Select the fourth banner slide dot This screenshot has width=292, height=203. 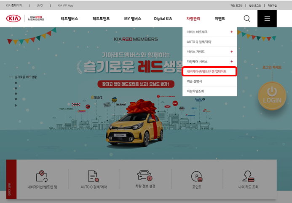click(x=16, y=99)
